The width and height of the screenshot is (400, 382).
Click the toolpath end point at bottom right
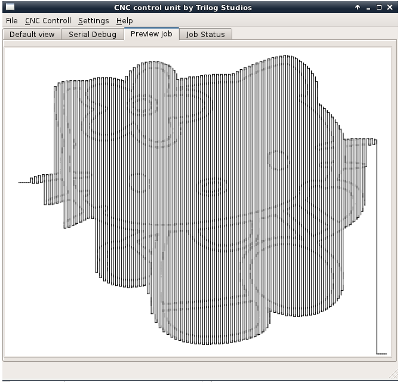click(383, 354)
